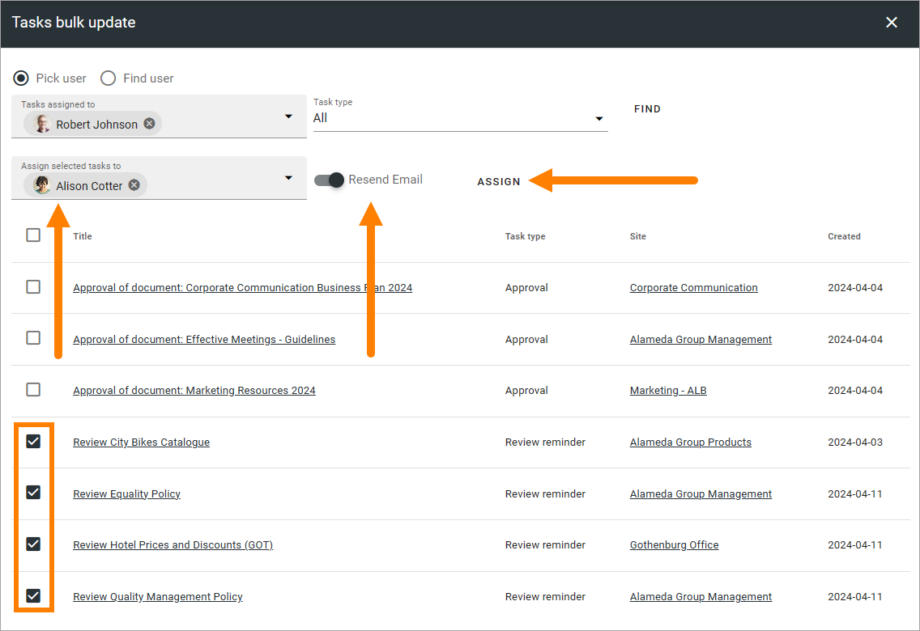
Task: Select the Pick user radio button
Action: (x=21, y=78)
